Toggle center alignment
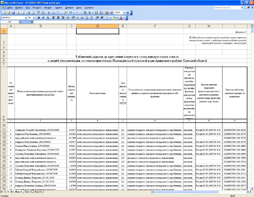Image resolution: width=254 pixels, height=197 pixels. click(x=58, y=18)
